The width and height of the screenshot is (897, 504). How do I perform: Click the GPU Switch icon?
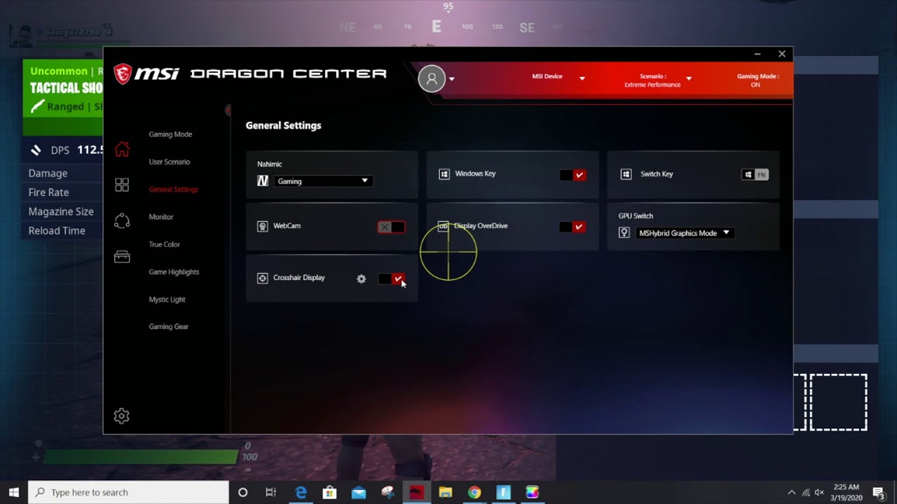624,233
